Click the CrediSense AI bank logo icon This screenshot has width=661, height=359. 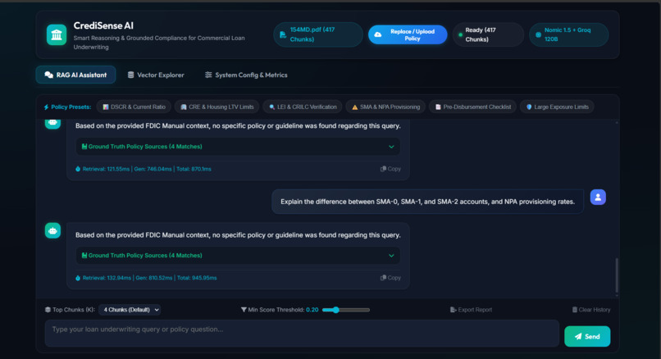point(57,35)
